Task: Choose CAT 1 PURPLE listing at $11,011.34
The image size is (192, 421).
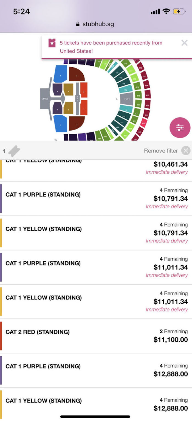Action: tap(96, 267)
